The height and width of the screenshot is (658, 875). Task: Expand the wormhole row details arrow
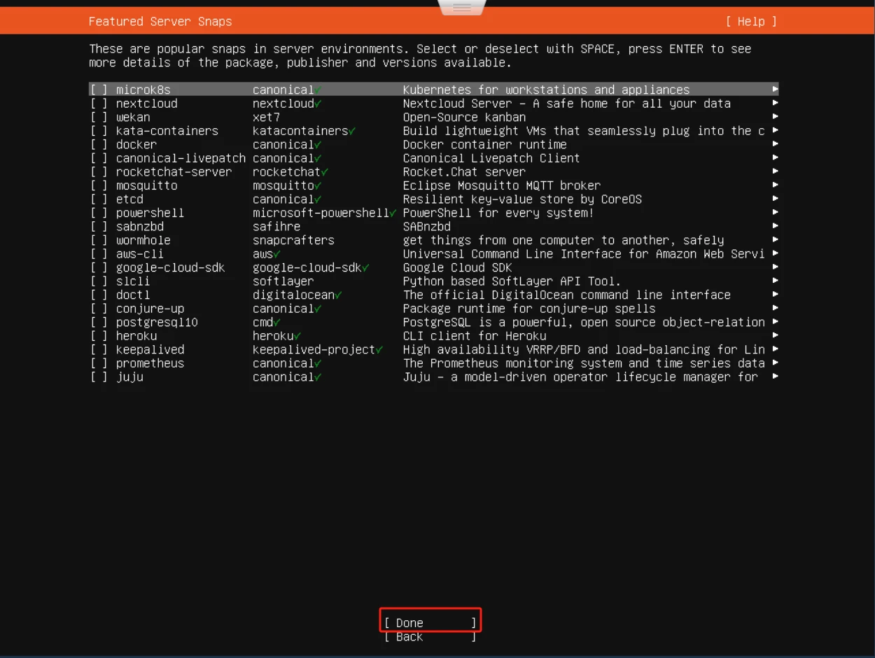775,239
